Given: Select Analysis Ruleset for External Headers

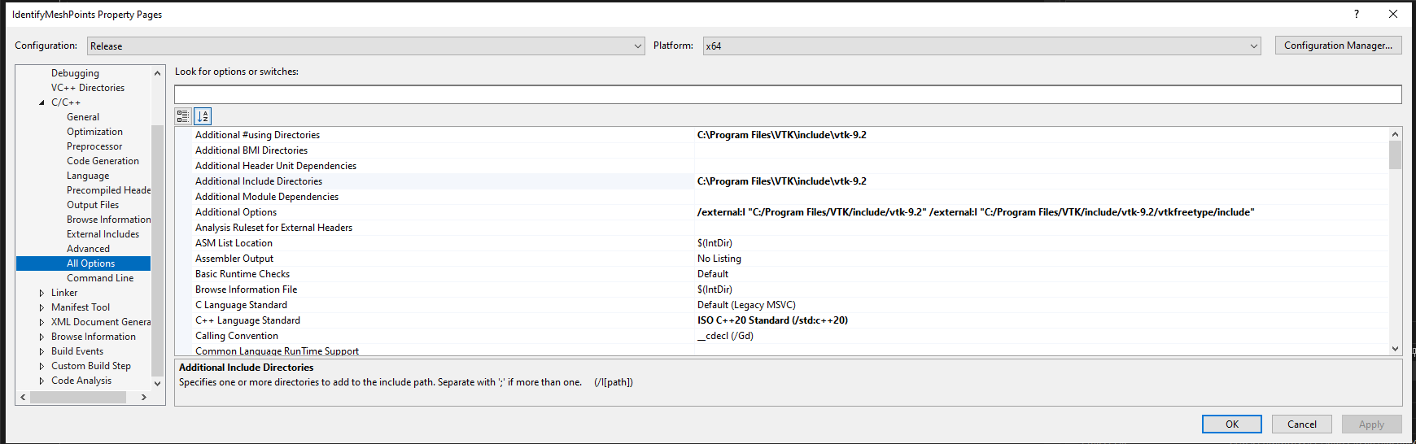Looking at the screenshot, I should tap(781, 228).
